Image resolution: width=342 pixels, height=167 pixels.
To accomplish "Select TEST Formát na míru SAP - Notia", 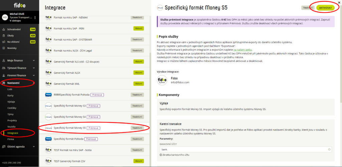I will click(x=94, y=150).
